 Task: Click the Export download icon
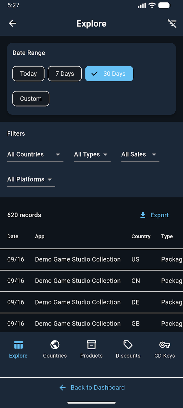coord(143,215)
